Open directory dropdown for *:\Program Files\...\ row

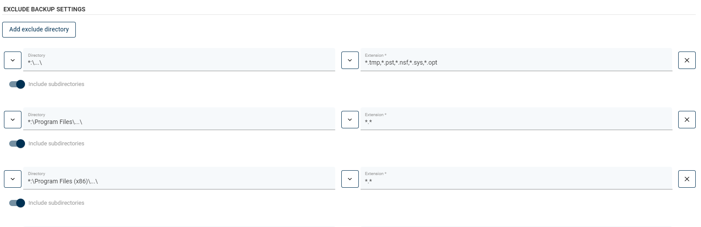coord(13,120)
